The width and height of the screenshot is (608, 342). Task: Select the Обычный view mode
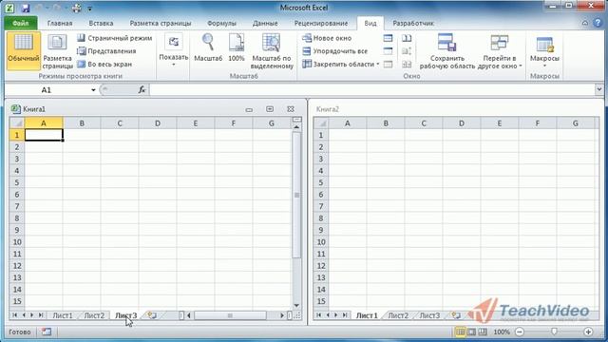click(23, 50)
